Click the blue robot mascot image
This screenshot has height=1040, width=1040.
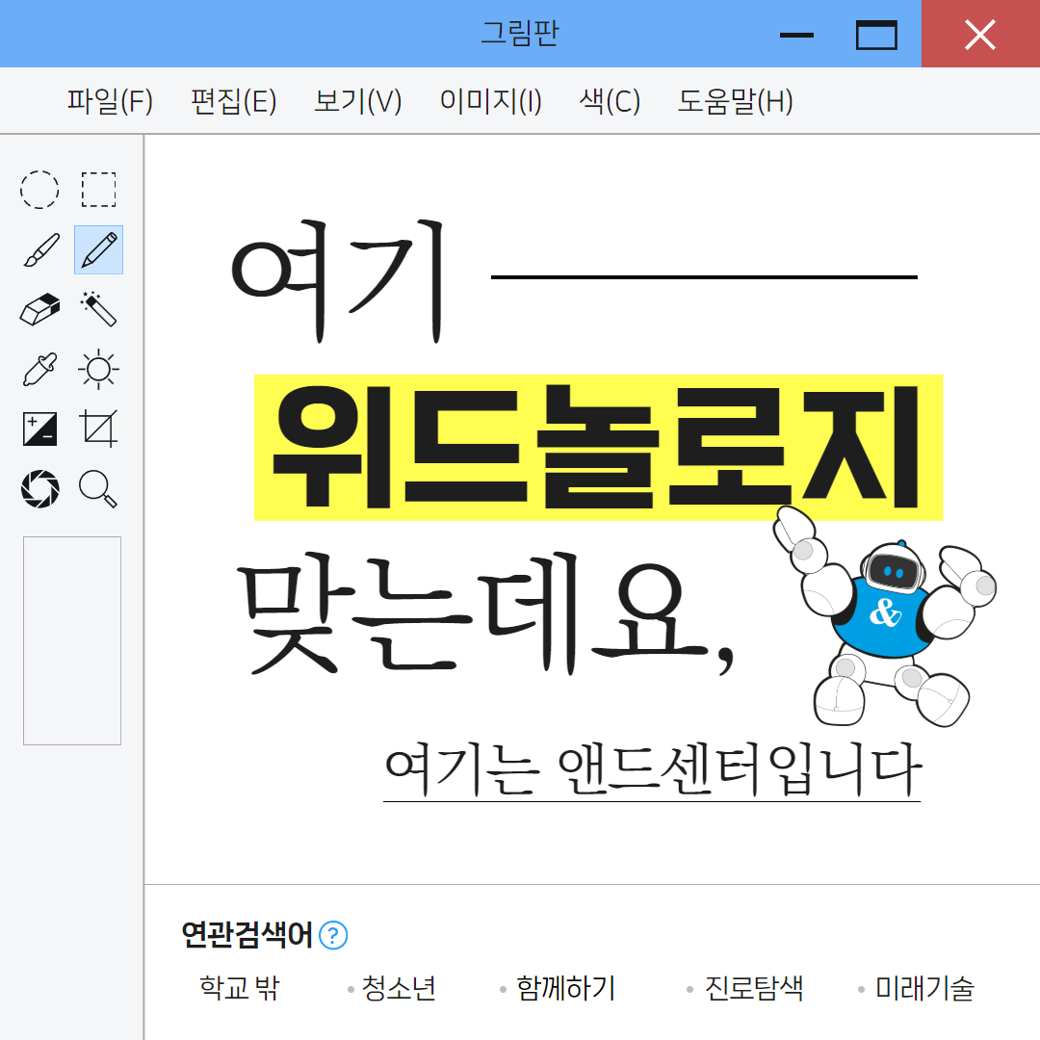pos(885,616)
